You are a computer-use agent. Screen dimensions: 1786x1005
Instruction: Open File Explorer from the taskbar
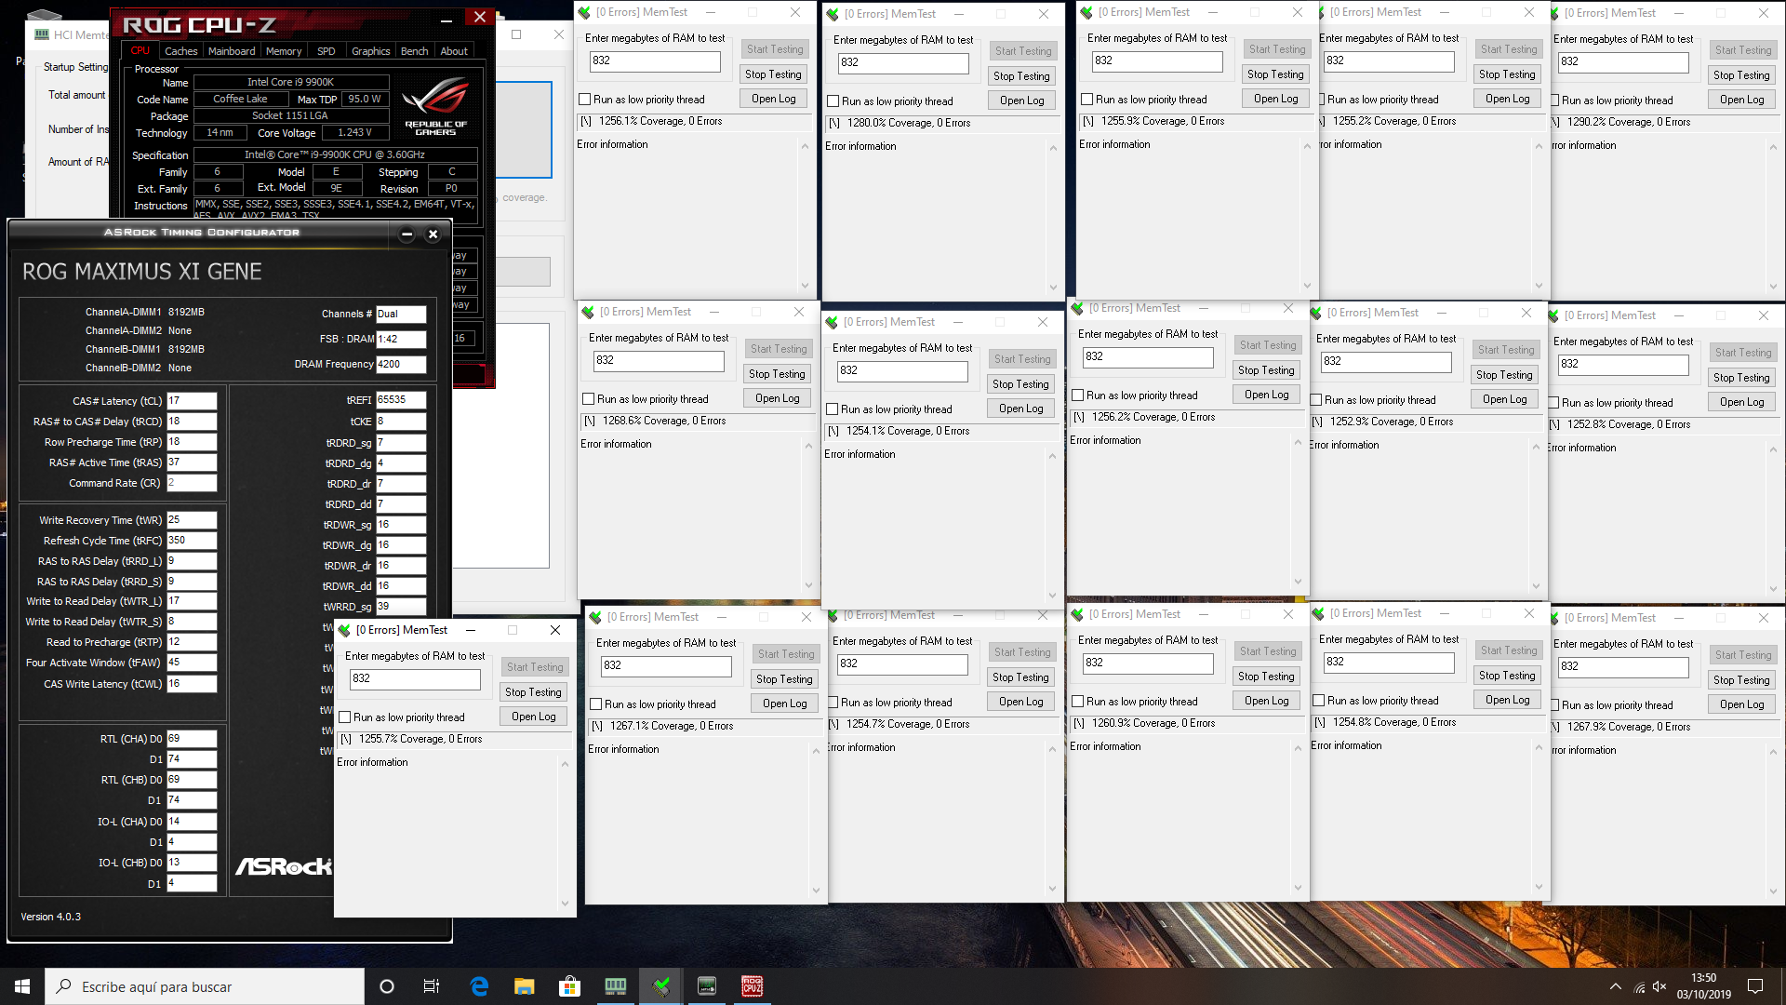point(525,986)
